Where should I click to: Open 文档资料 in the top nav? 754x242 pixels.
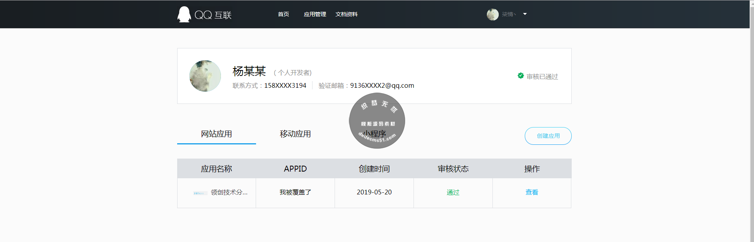point(346,14)
